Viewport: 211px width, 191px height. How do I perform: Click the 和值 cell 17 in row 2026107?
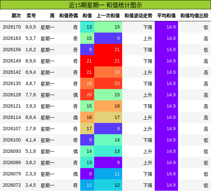tap(87, 129)
